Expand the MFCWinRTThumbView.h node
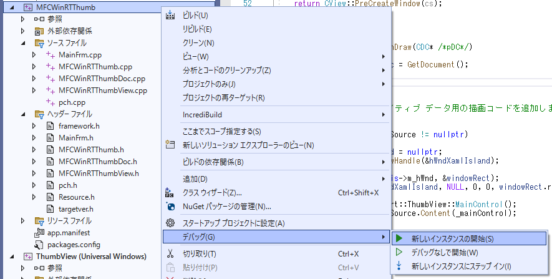 pos(34,174)
